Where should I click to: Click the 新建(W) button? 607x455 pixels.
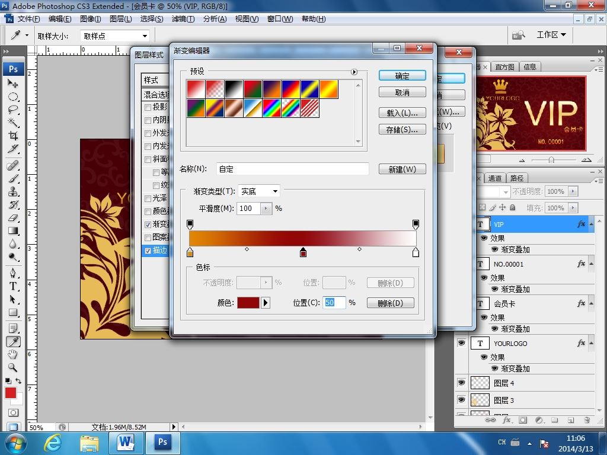coord(402,169)
